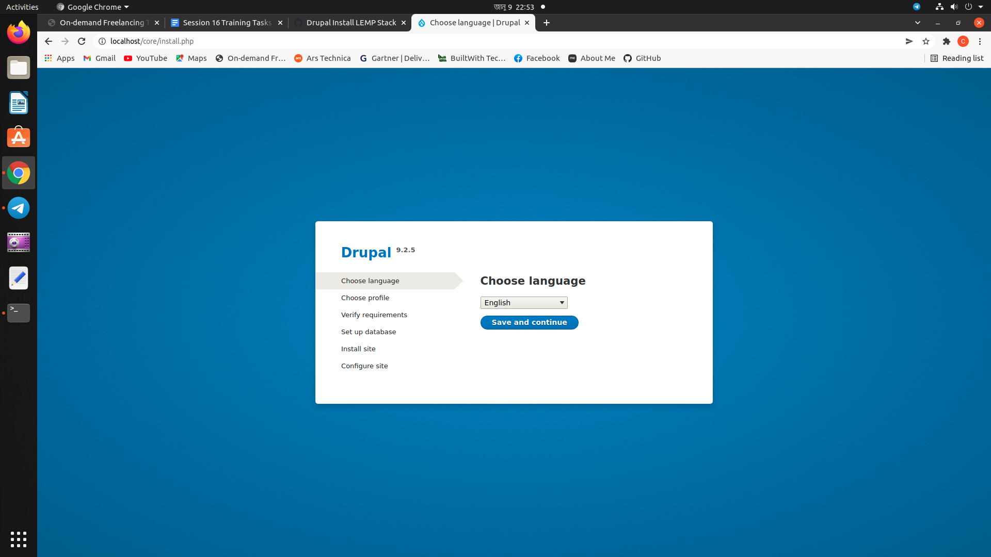
Task: Switch to Session 16 Training Tasks tab
Action: click(x=227, y=23)
